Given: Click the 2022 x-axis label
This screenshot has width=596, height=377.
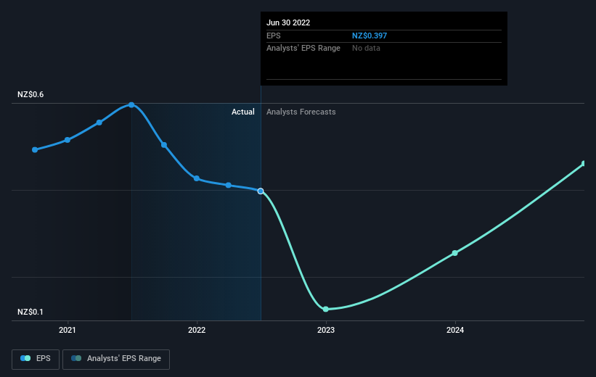Looking at the screenshot, I should click(197, 331).
